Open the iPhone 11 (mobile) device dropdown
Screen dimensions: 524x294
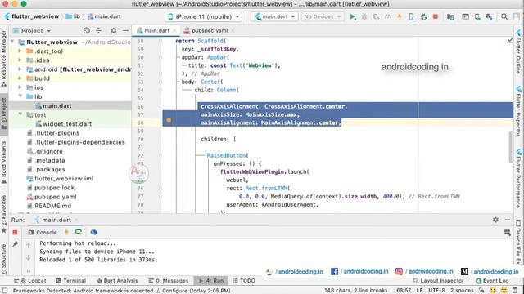[x=204, y=16]
